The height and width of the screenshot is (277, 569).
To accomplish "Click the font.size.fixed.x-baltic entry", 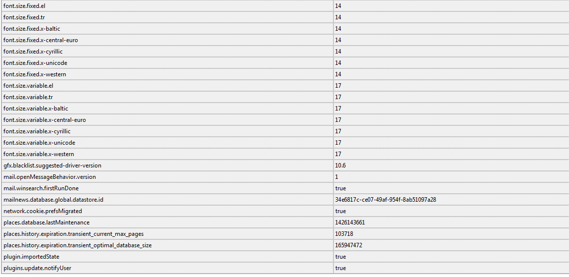I will click(31, 29).
